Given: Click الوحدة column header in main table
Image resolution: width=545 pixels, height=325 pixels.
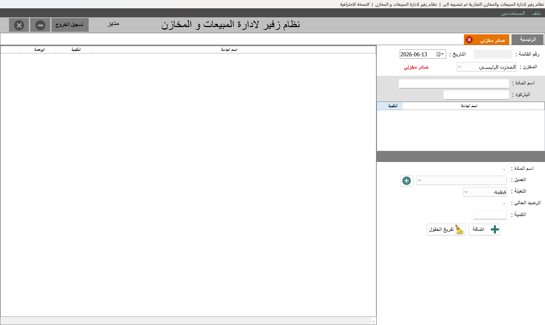Looking at the screenshot, I should pos(37,50).
